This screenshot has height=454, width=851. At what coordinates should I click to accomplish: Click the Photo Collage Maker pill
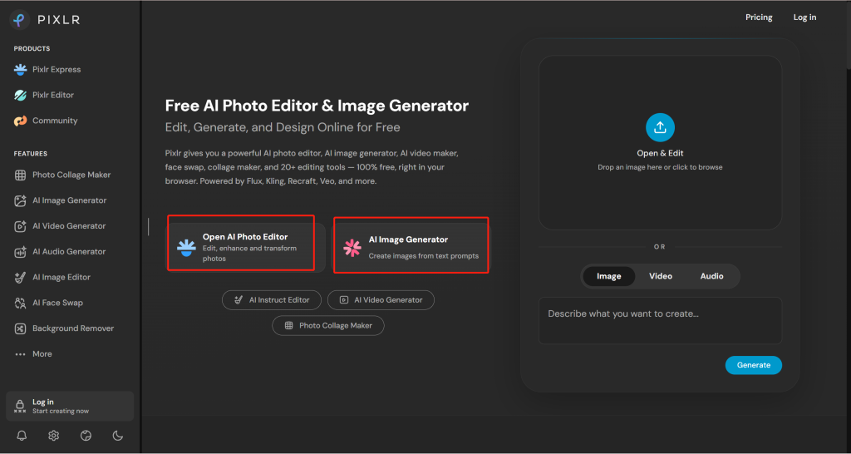coord(328,326)
